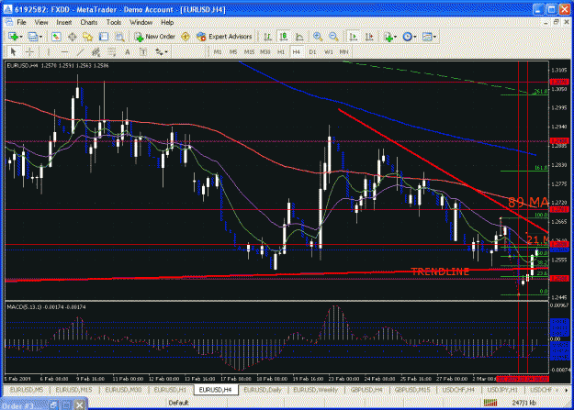Click the MACD(5,13,1) indicator label

click(46, 307)
